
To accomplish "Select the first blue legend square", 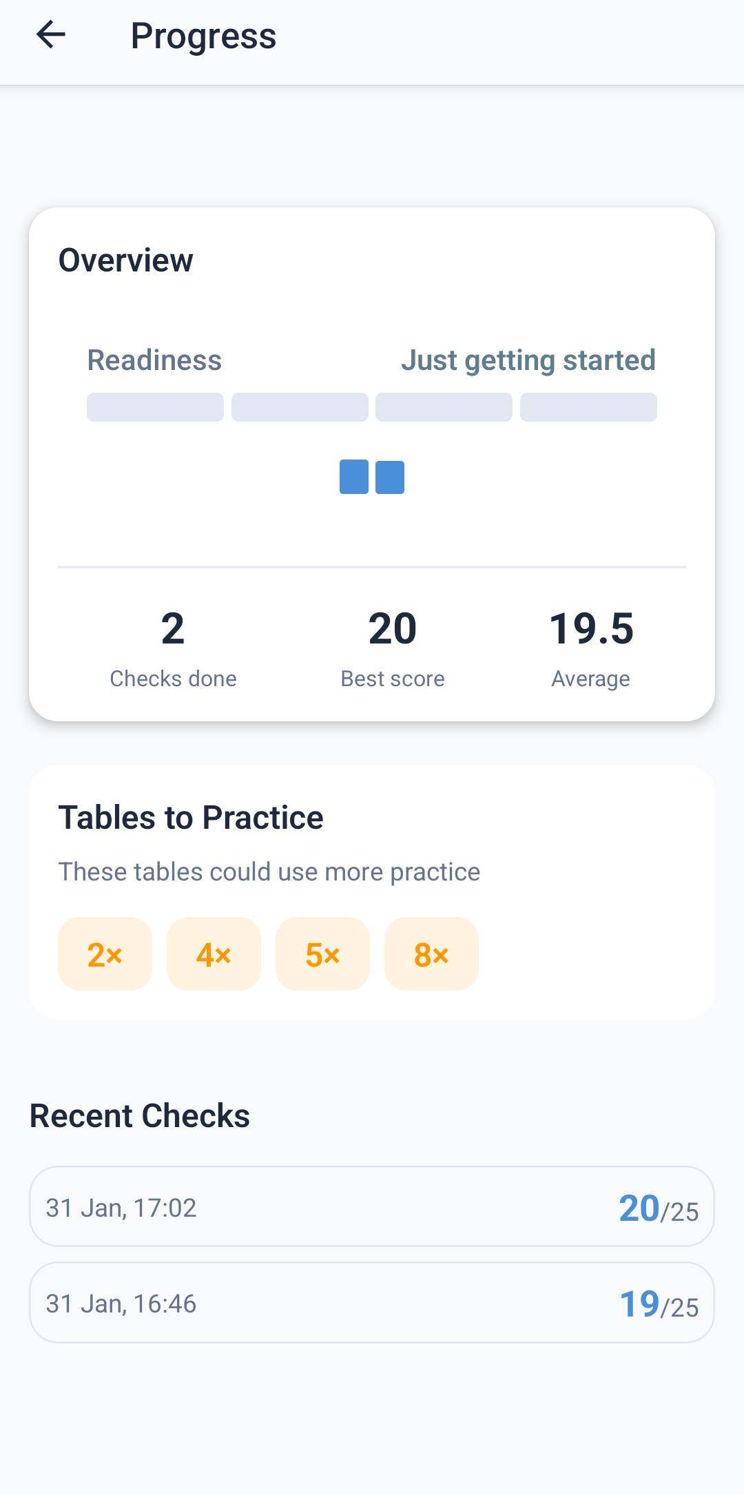I will click(353, 476).
